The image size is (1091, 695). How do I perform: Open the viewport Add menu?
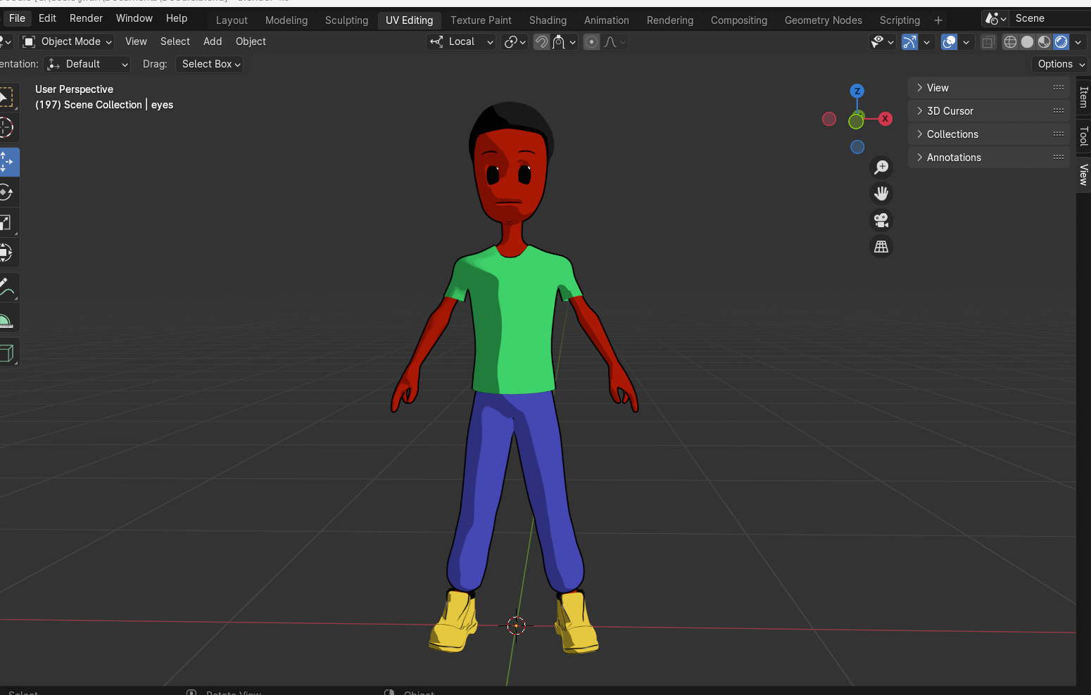click(x=213, y=42)
